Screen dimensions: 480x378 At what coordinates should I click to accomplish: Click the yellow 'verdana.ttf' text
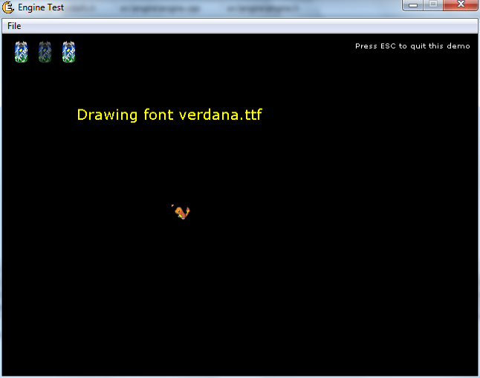coord(221,115)
